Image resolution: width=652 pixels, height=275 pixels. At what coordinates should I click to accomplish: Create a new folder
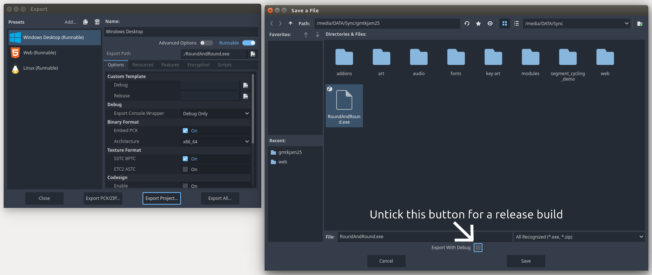tap(640, 23)
